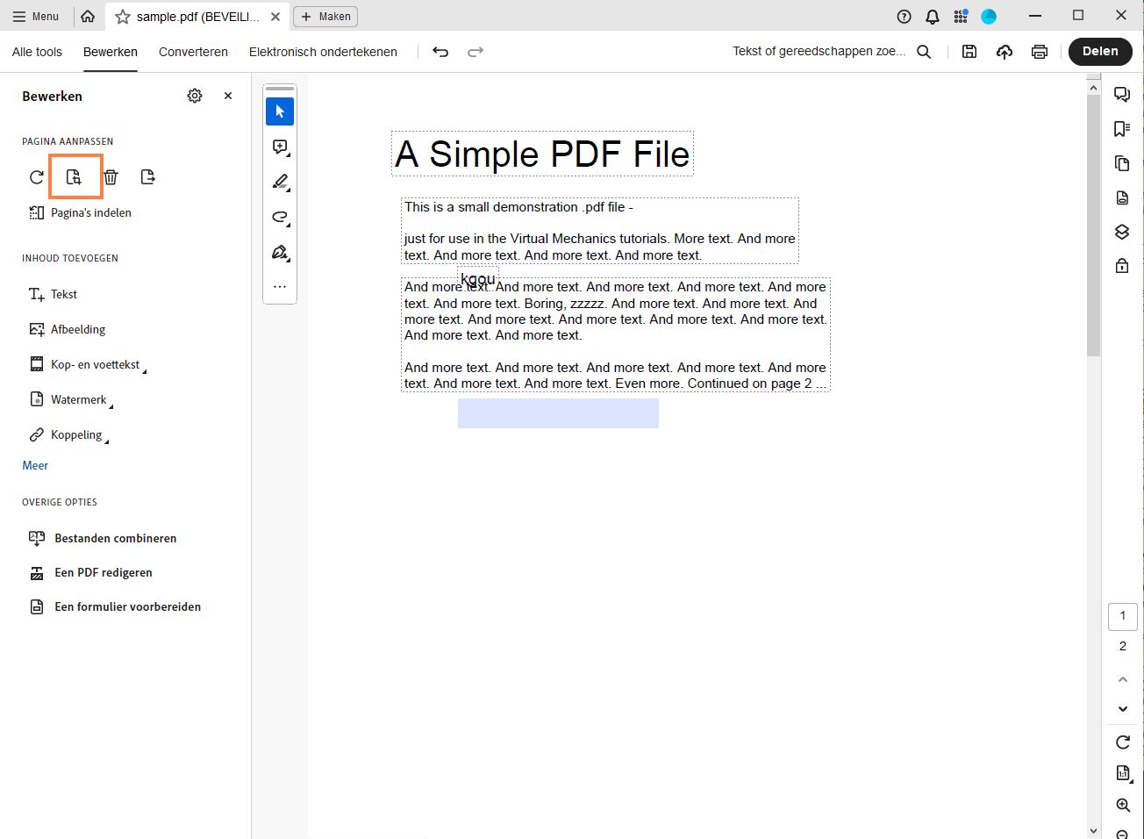Open the layers panel icon
The width and height of the screenshot is (1144, 839).
(1122, 232)
